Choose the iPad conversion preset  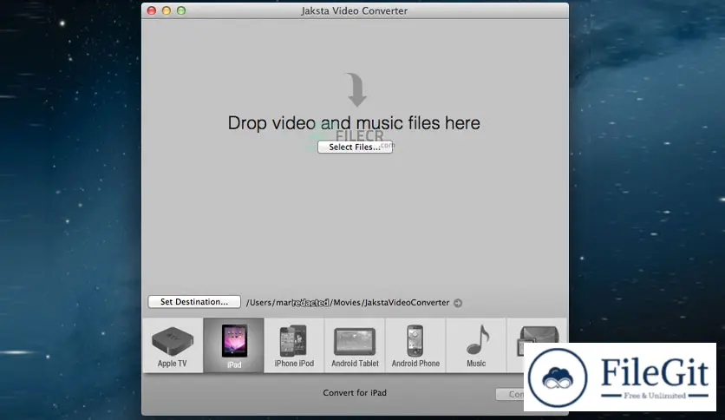pyautogui.click(x=233, y=345)
